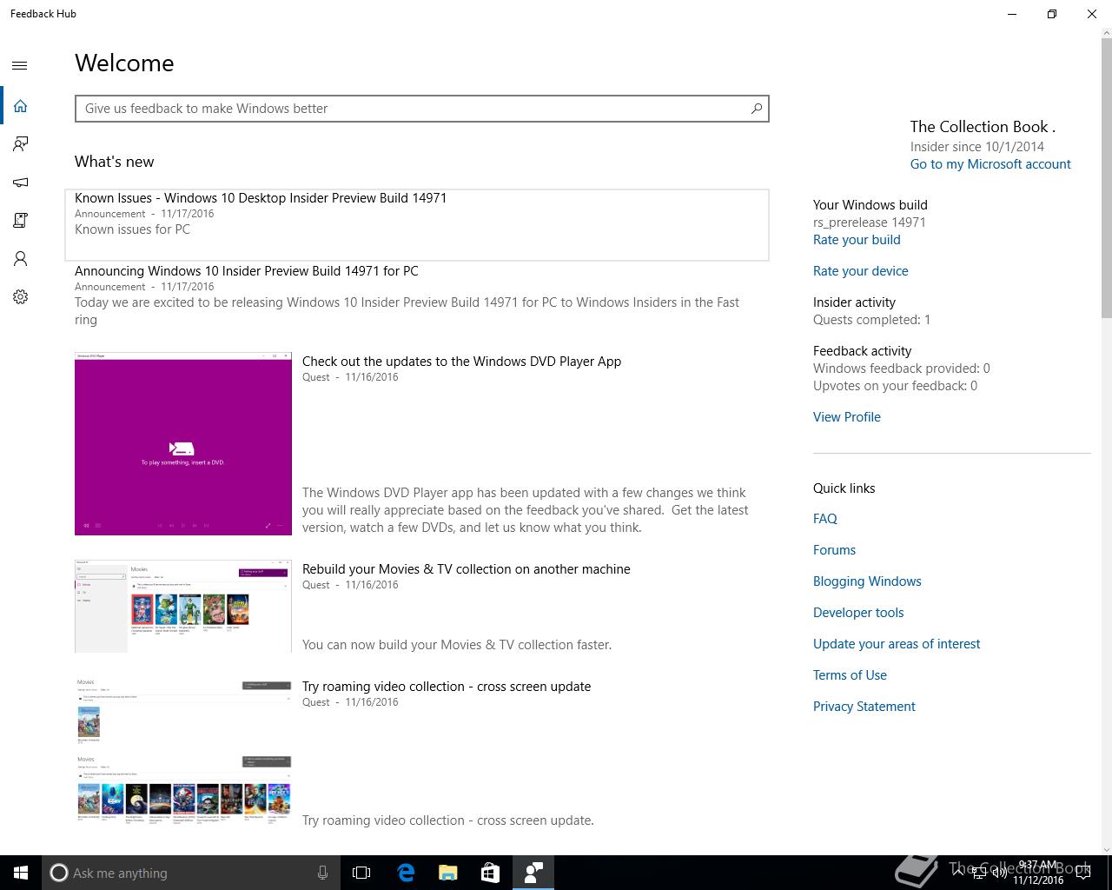1112x890 pixels.
Task: Click Rate your device link
Action: pos(861,271)
